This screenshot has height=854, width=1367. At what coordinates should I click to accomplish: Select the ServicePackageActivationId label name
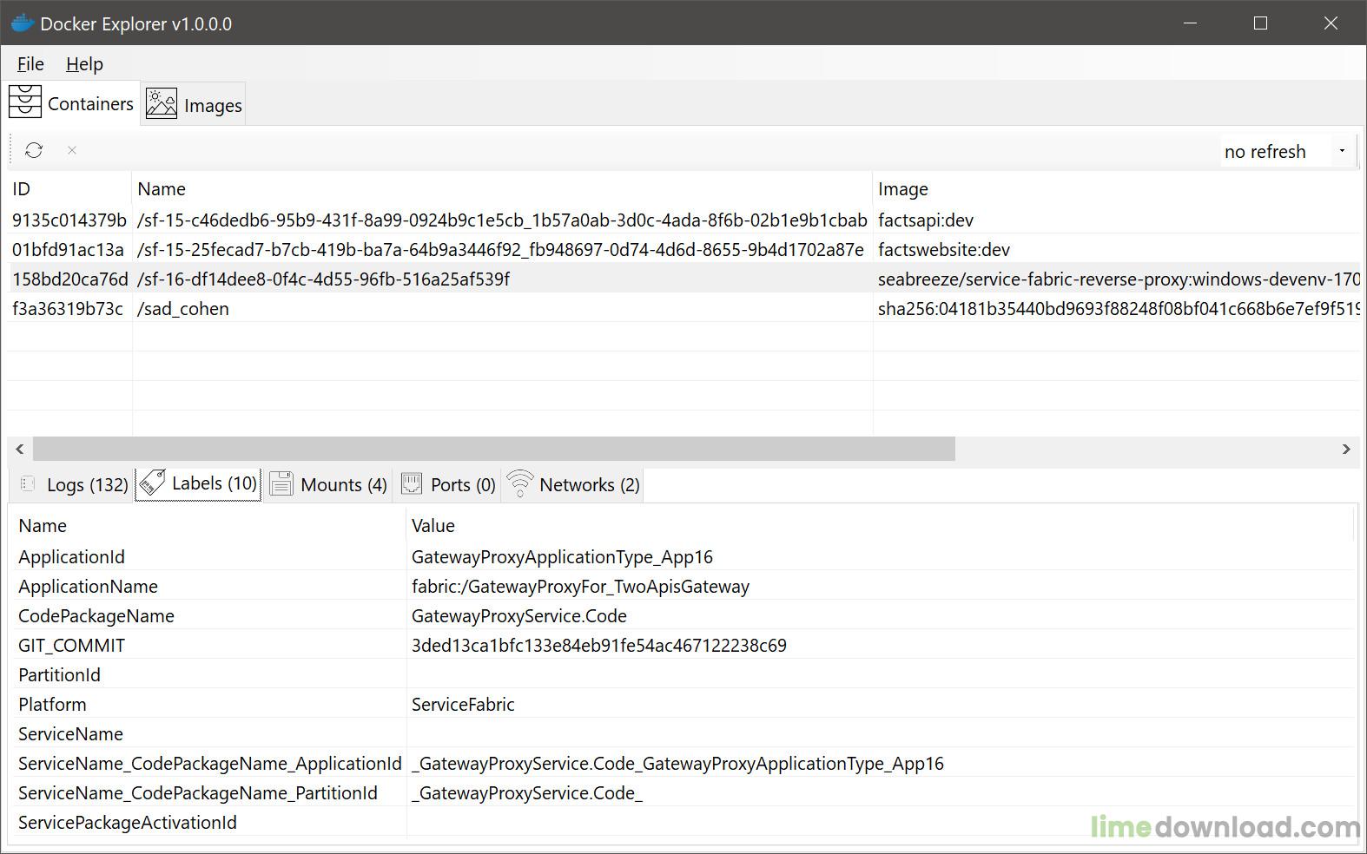pyautogui.click(x=128, y=822)
